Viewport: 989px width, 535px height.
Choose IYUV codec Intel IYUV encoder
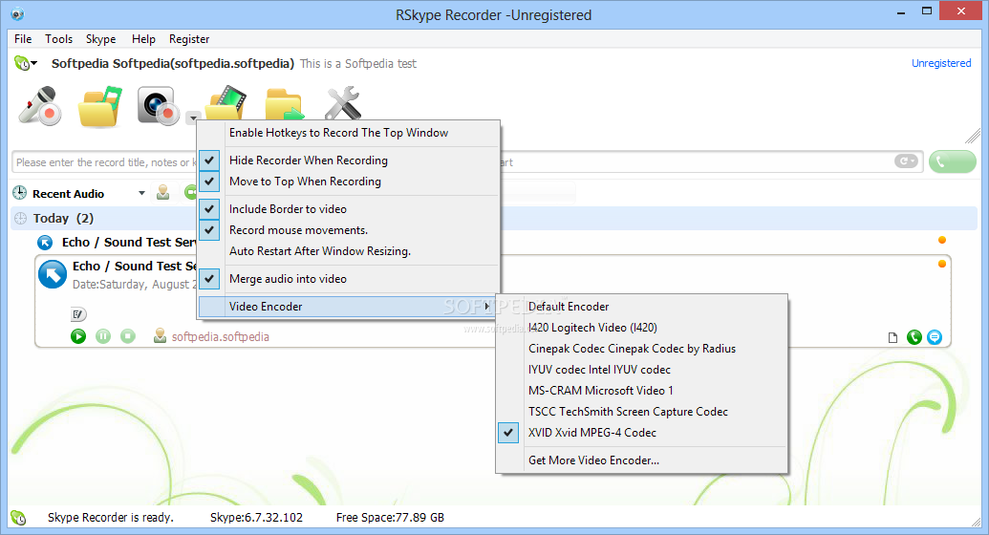[642, 370]
